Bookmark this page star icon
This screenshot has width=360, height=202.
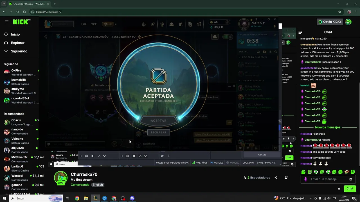pyautogui.click(x=340, y=12)
